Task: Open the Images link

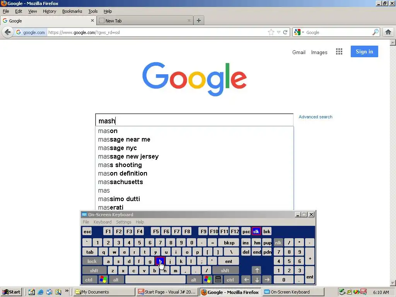Action: 319,52
